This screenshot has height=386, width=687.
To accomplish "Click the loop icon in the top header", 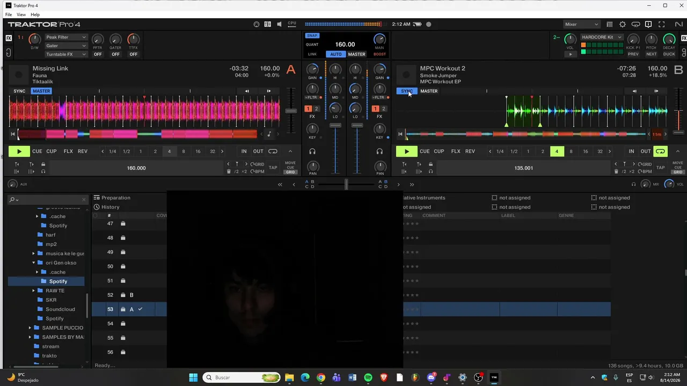I will 635,24.
